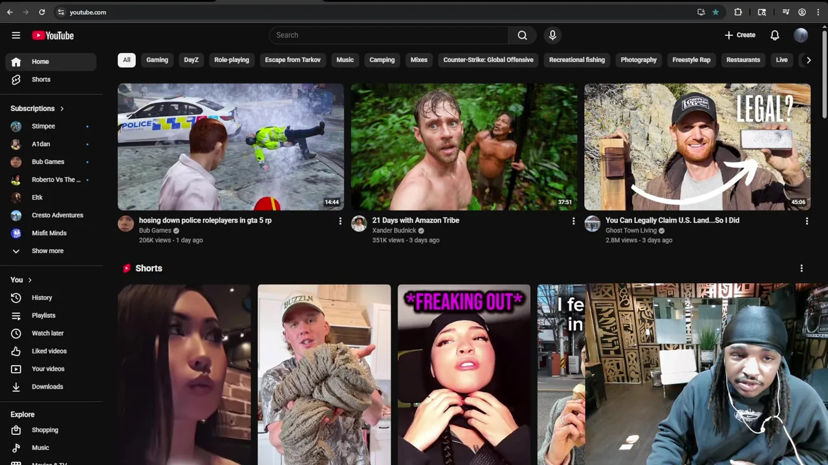Click the search input field
Viewport: 828px width, 465px height.
pos(388,35)
